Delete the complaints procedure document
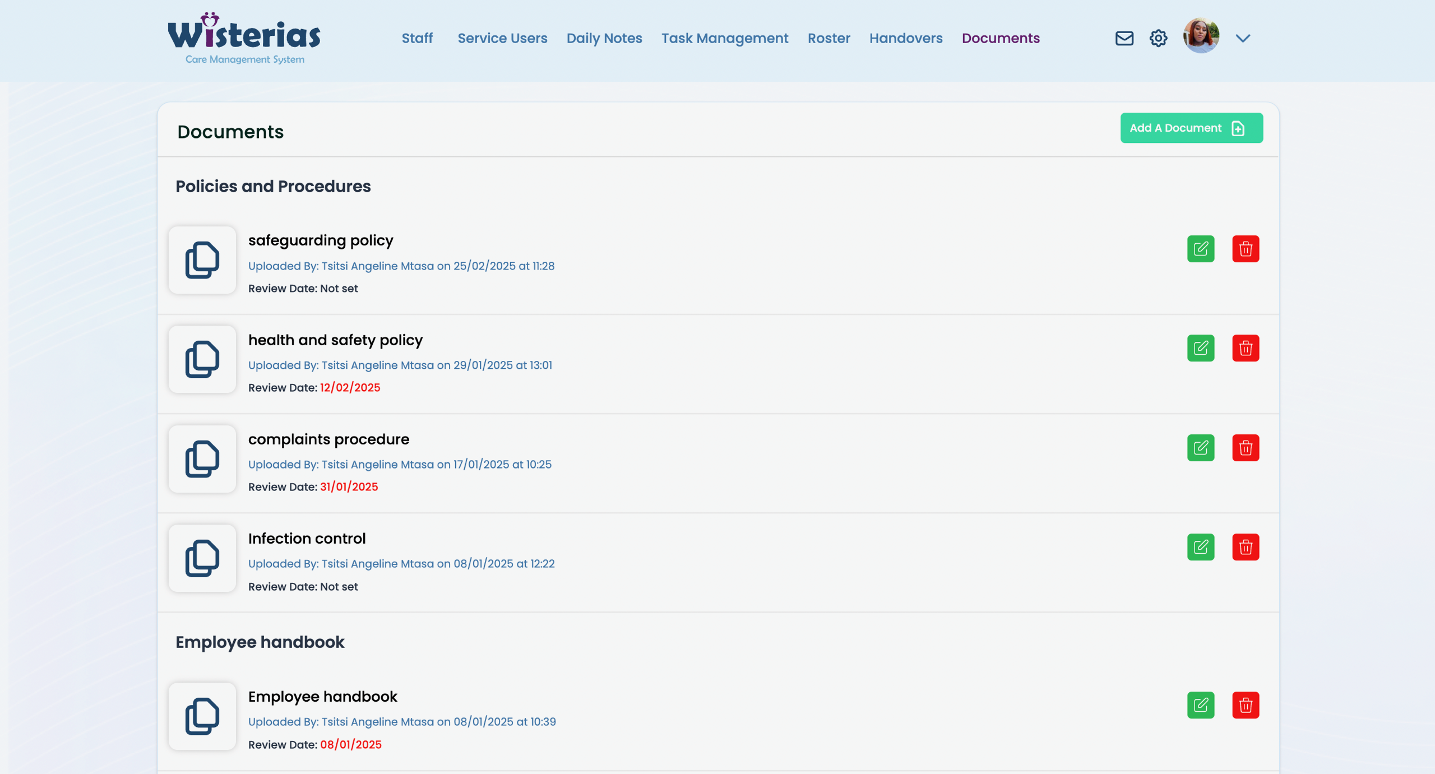 click(x=1245, y=448)
